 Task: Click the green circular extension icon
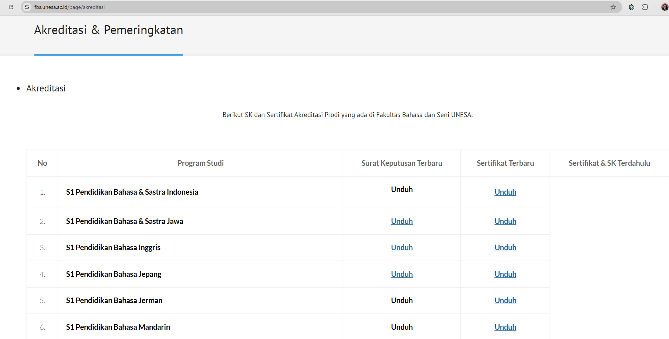[x=632, y=7]
